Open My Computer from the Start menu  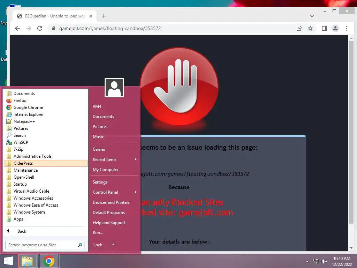pyautogui.click(x=114, y=170)
